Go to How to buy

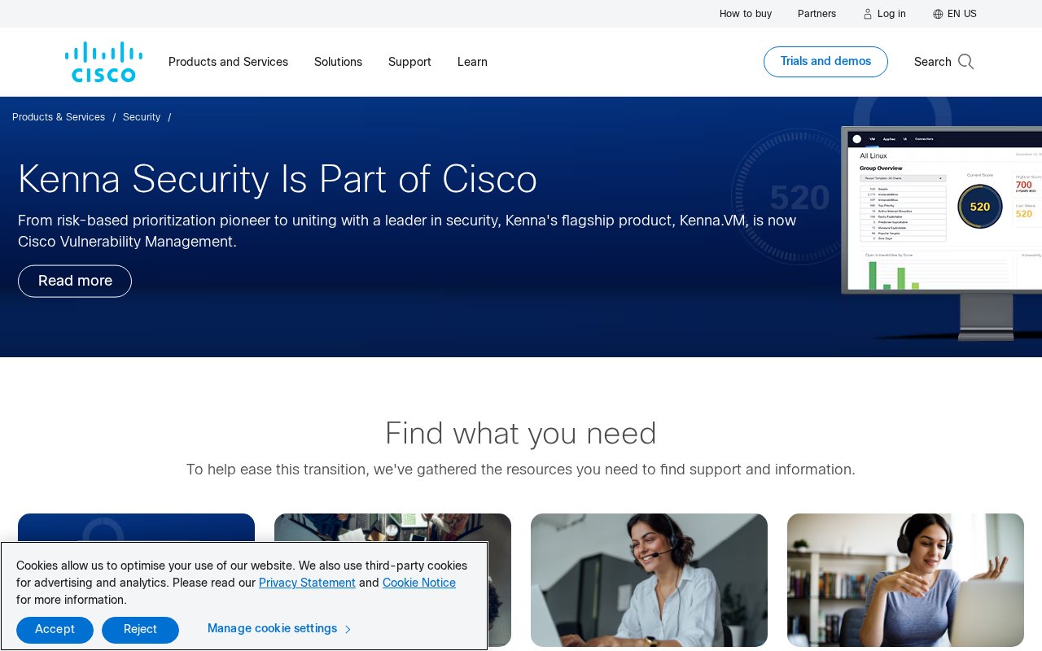[746, 14]
